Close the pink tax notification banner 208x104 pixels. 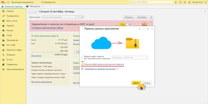152,22
